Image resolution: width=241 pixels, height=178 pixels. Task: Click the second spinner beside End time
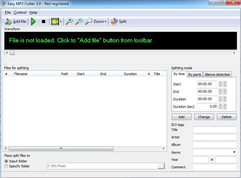(x=225, y=91)
